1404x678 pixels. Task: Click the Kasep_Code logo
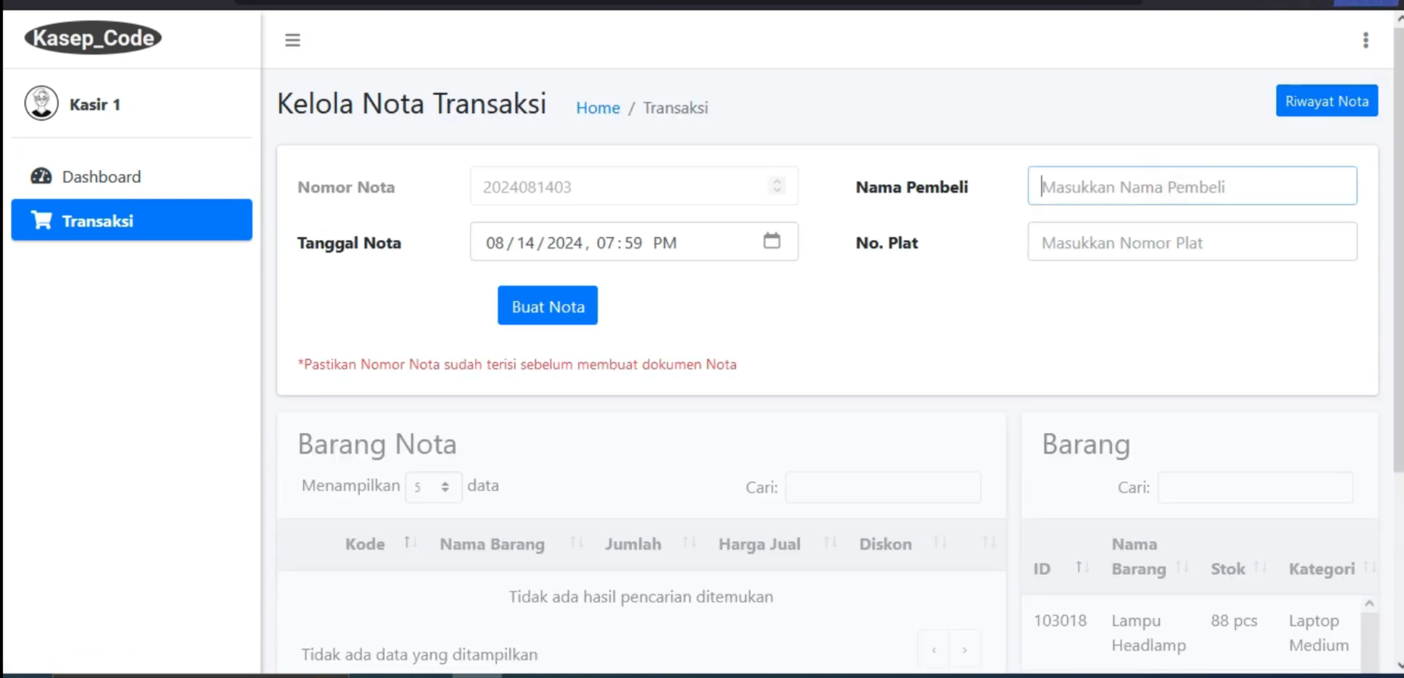coord(93,38)
